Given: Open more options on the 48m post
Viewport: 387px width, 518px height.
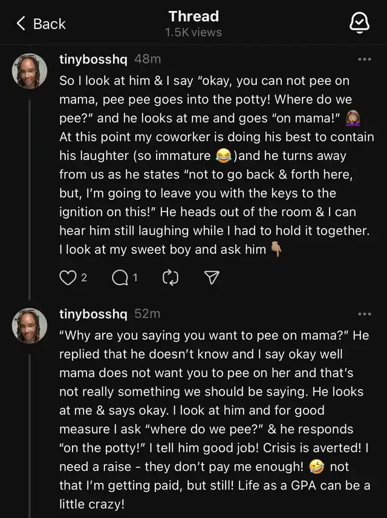Looking at the screenshot, I should 365,59.
